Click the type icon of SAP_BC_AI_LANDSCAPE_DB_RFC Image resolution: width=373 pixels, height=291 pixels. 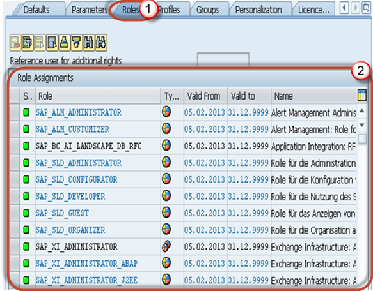point(166,145)
